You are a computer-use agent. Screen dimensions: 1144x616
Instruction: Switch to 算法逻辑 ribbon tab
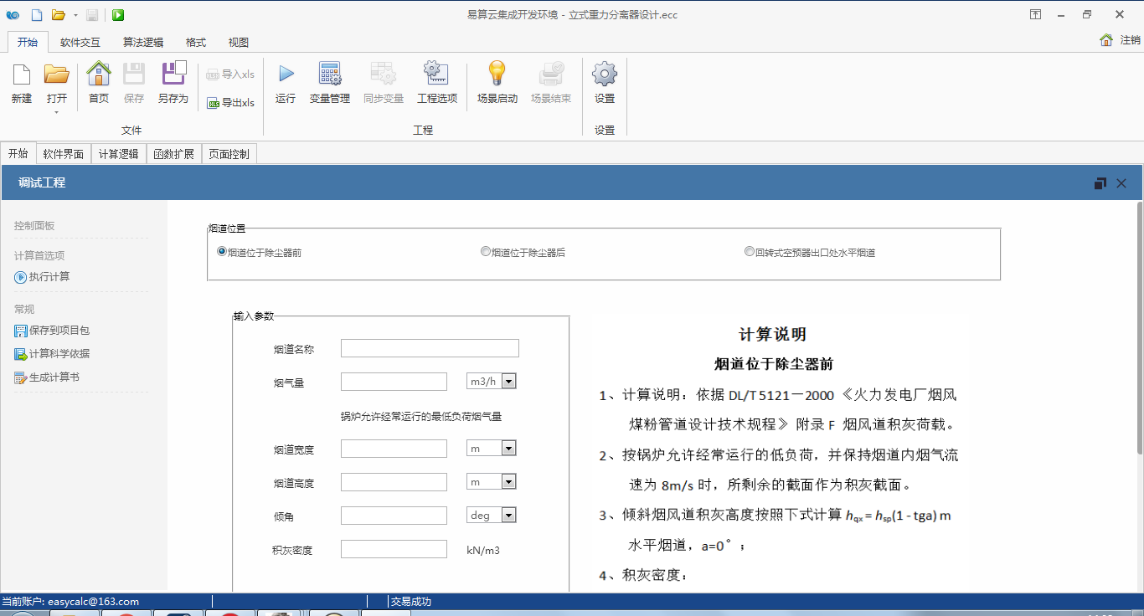(x=143, y=43)
